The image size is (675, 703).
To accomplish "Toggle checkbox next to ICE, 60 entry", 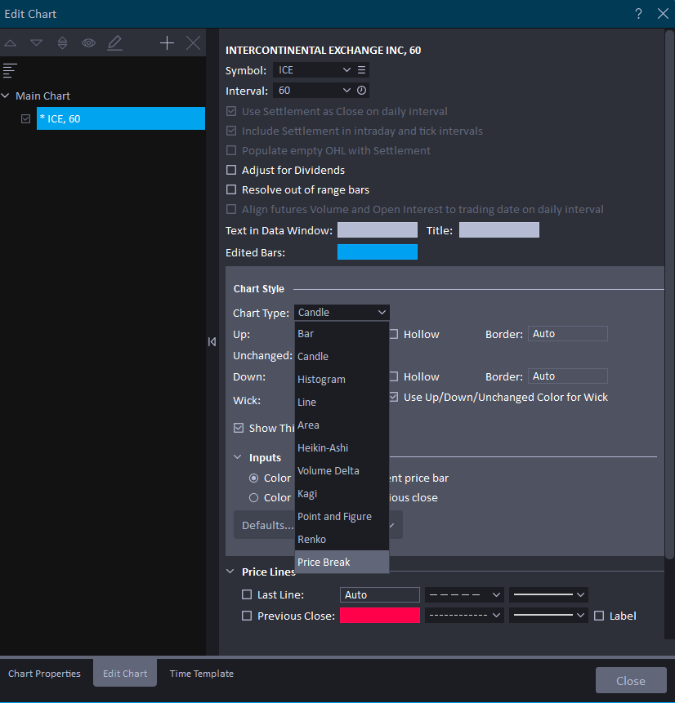I will tap(25, 119).
